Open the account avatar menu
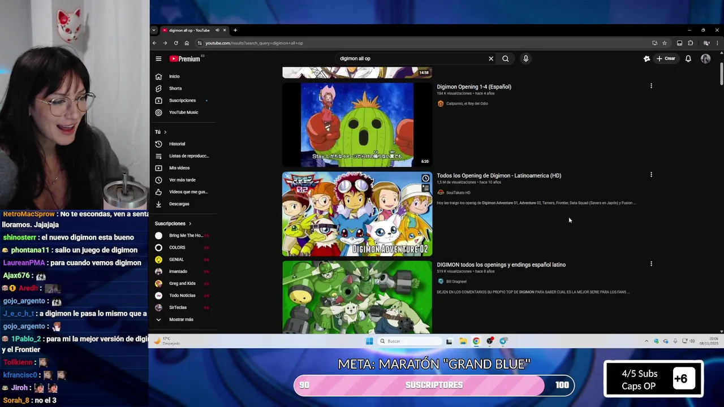The height and width of the screenshot is (407, 724). (x=705, y=59)
